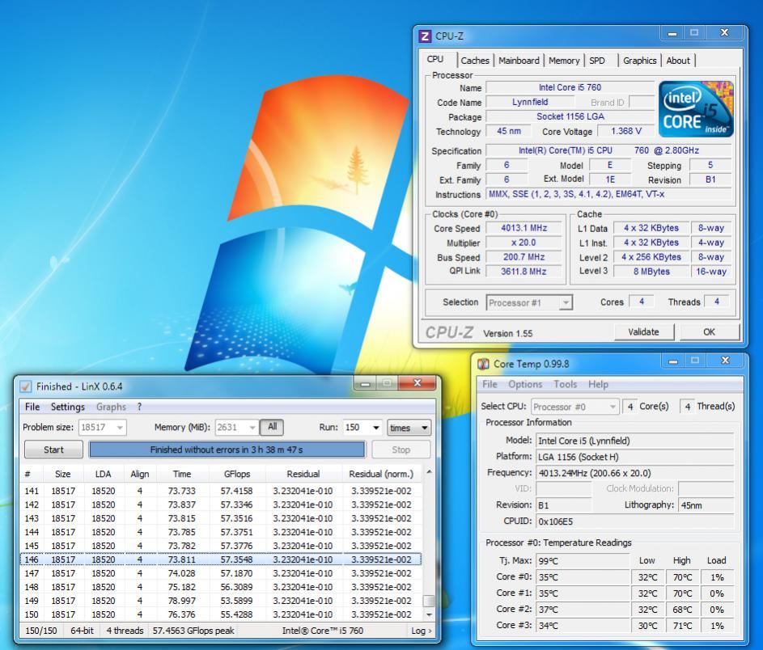
Task: Click the CPU-Z title bar icon
Action: click(424, 36)
